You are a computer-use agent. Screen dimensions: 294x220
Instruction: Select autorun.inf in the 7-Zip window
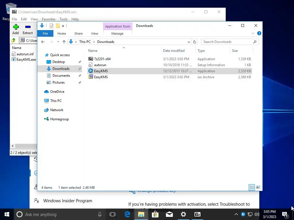22,54
